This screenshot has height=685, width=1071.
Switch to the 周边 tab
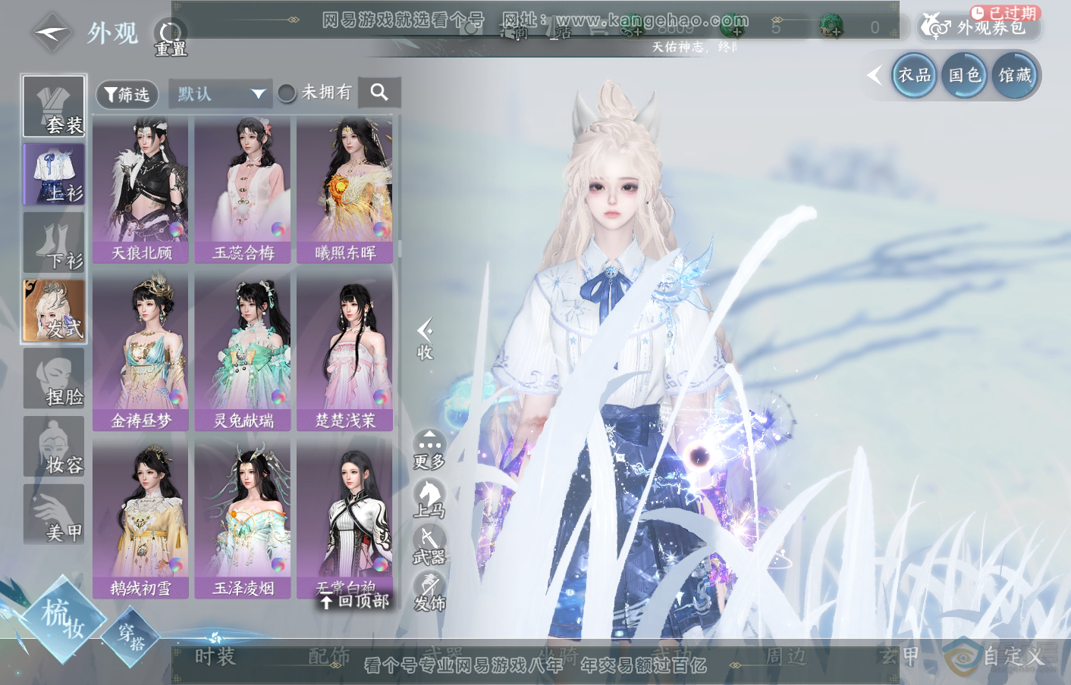pos(786,655)
